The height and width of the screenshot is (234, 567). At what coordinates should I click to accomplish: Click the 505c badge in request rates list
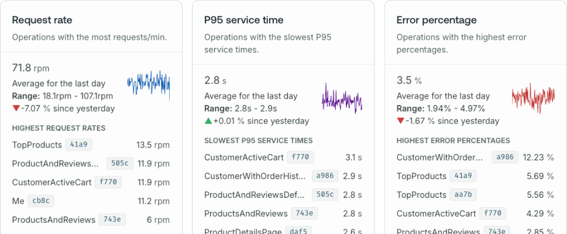tap(120, 163)
